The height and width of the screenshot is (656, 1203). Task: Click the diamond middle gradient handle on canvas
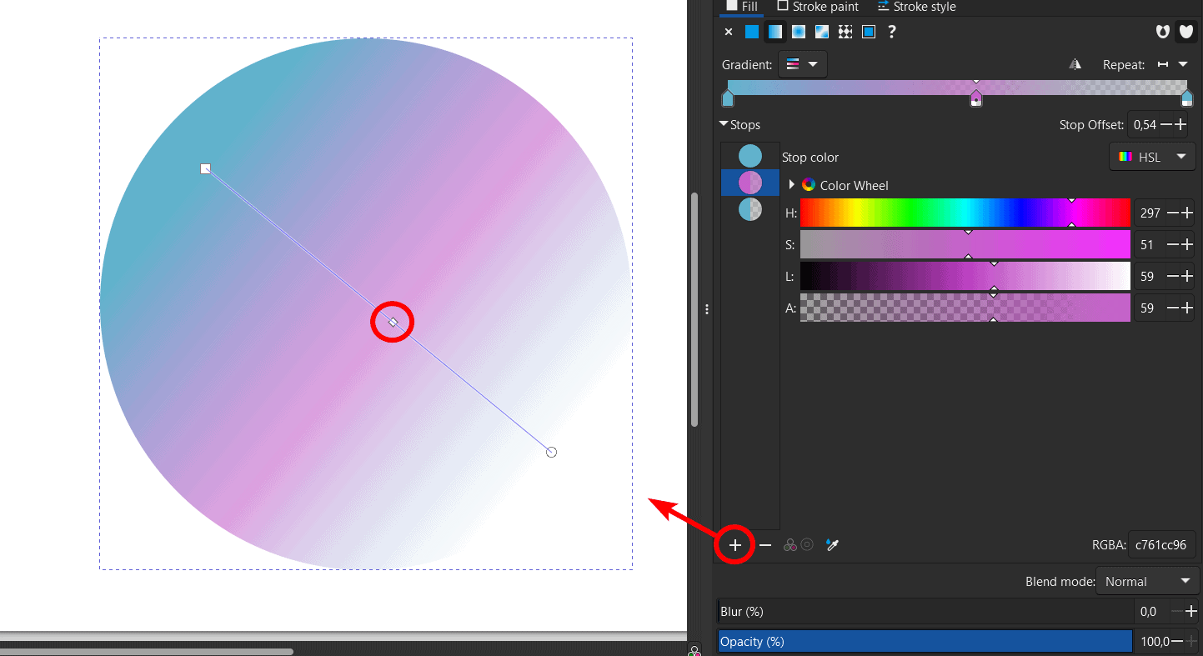coord(393,322)
